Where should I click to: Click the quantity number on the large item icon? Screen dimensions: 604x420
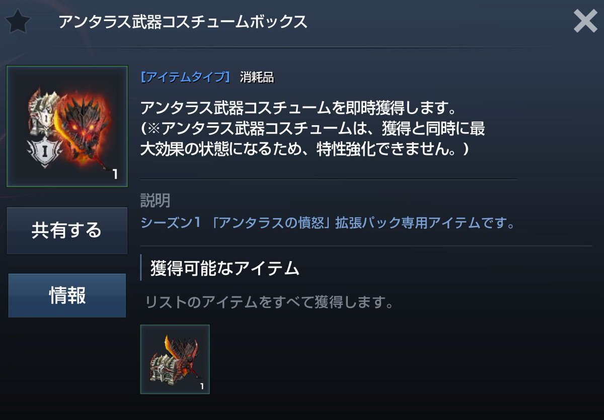pos(115,174)
